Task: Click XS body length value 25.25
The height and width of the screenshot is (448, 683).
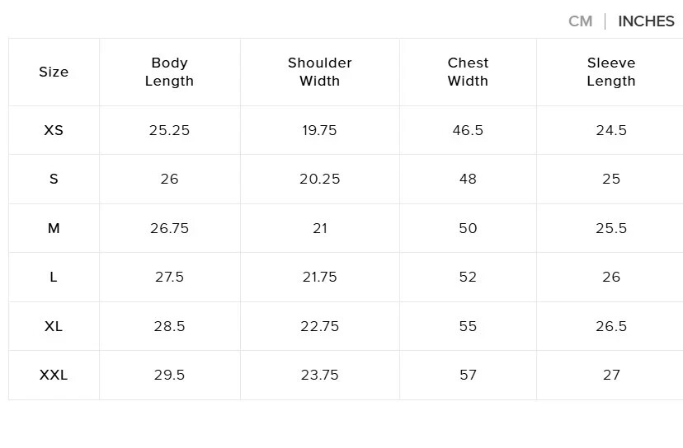Action: [x=169, y=130]
